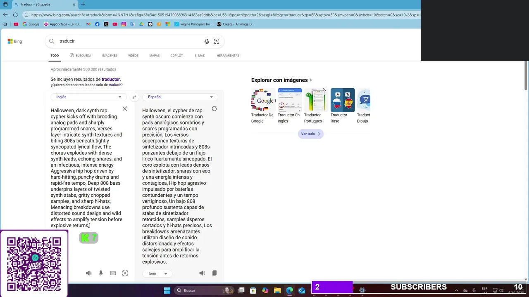Open the AppSorteos – La Rul... bookmark
This screenshot has height=297, width=529.
(63, 24)
